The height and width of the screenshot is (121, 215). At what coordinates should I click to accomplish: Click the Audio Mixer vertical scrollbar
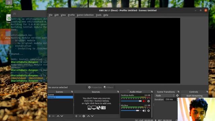pos(152,106)
